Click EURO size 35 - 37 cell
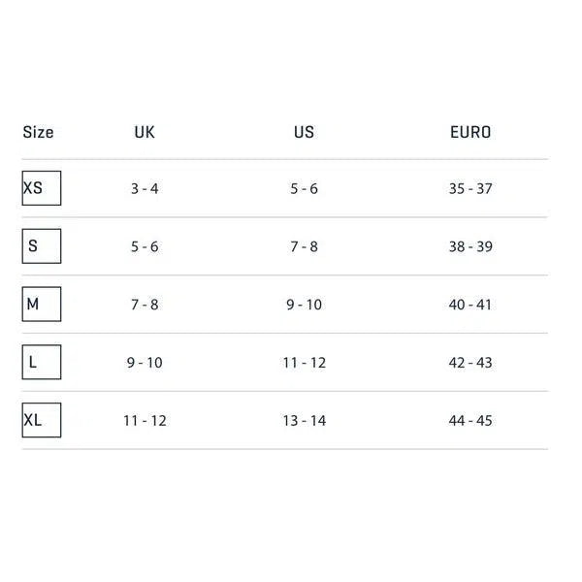The height and width of the screenshot is (582, 582). [470, 188]
